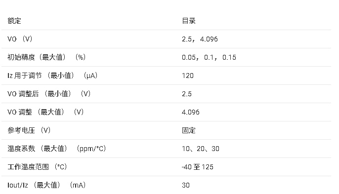339x194 pixels.
Task: Select the -40 至 125 temperature range value
Action: click(x=198, y=167)
